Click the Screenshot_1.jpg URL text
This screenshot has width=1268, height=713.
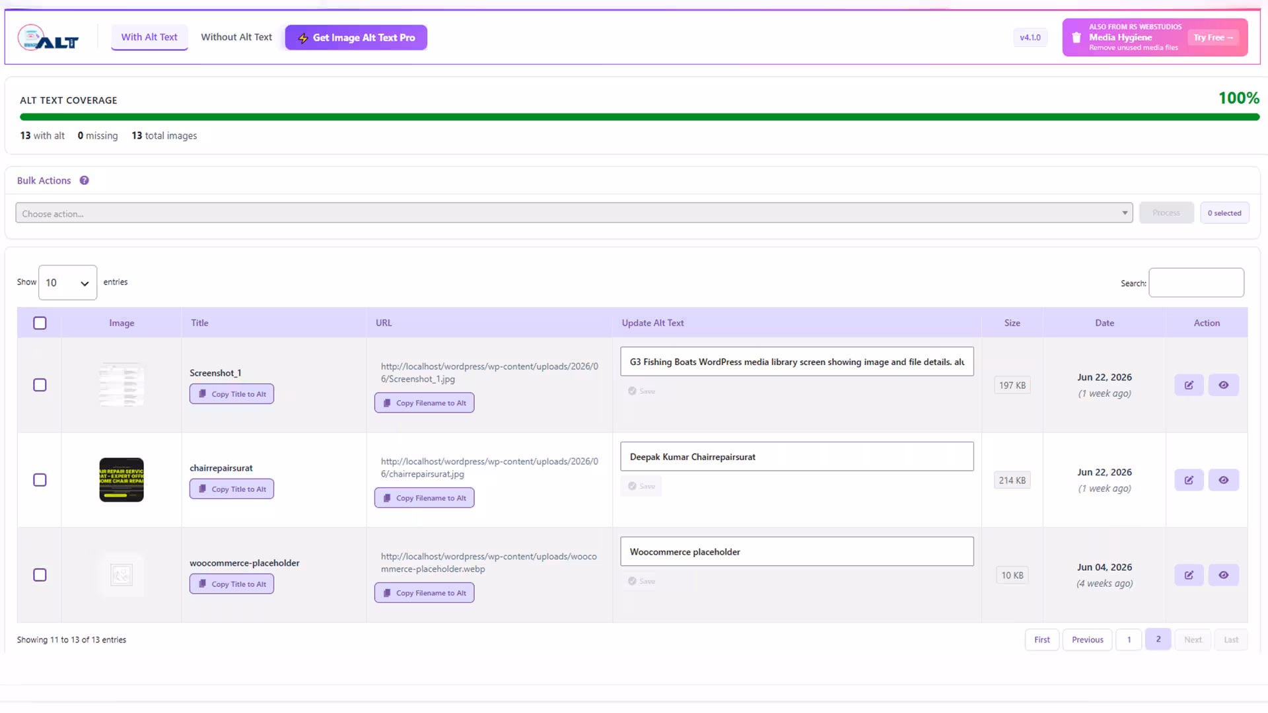[489, 372]
